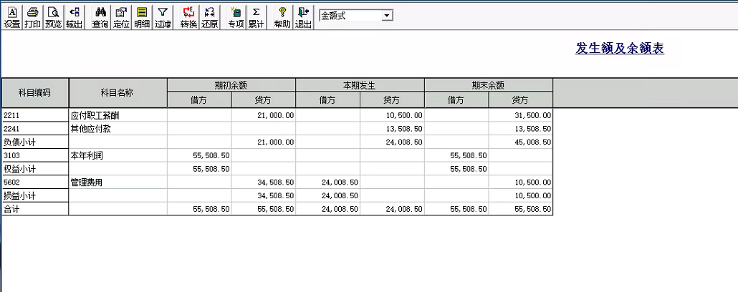Click 借方 header under 本期发生
The image size is (738, 292).
pos(327,100)
